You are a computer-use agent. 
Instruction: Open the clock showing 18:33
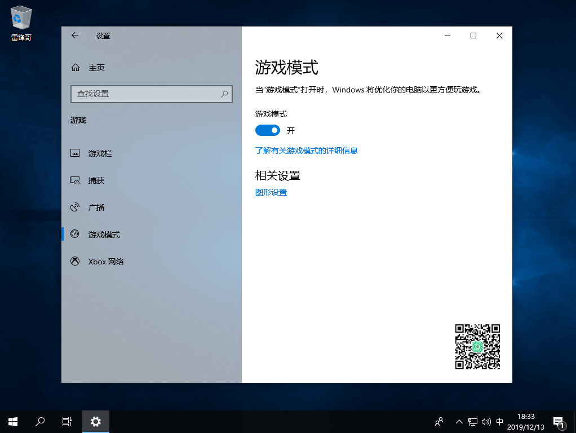click(526, 422)
